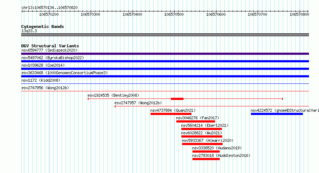Click the DGV Structural Variants track heading
Viewport: 319px width, 173px height.
(x=50, y=46)
